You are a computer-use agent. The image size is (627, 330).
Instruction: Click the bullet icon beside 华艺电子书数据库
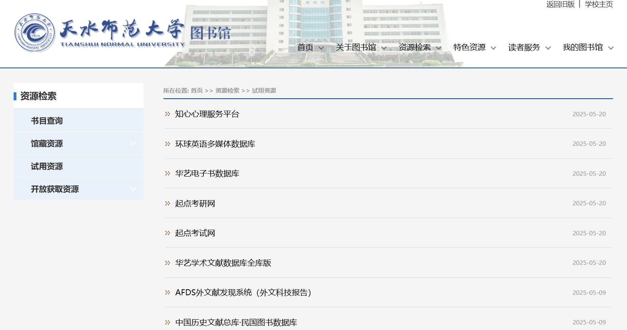pos(168,174)
